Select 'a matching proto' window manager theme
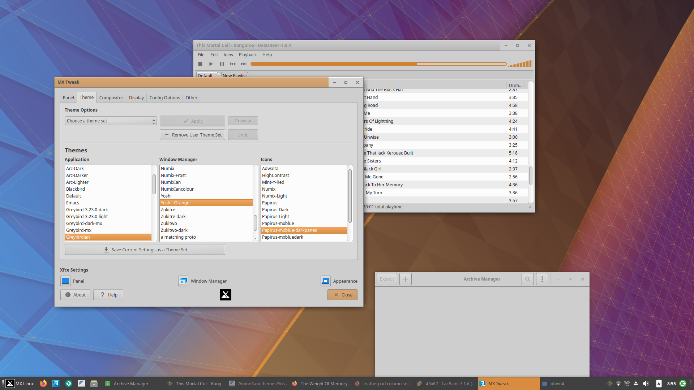The height and width of the screenshot is (390, 694). [206, 237]
